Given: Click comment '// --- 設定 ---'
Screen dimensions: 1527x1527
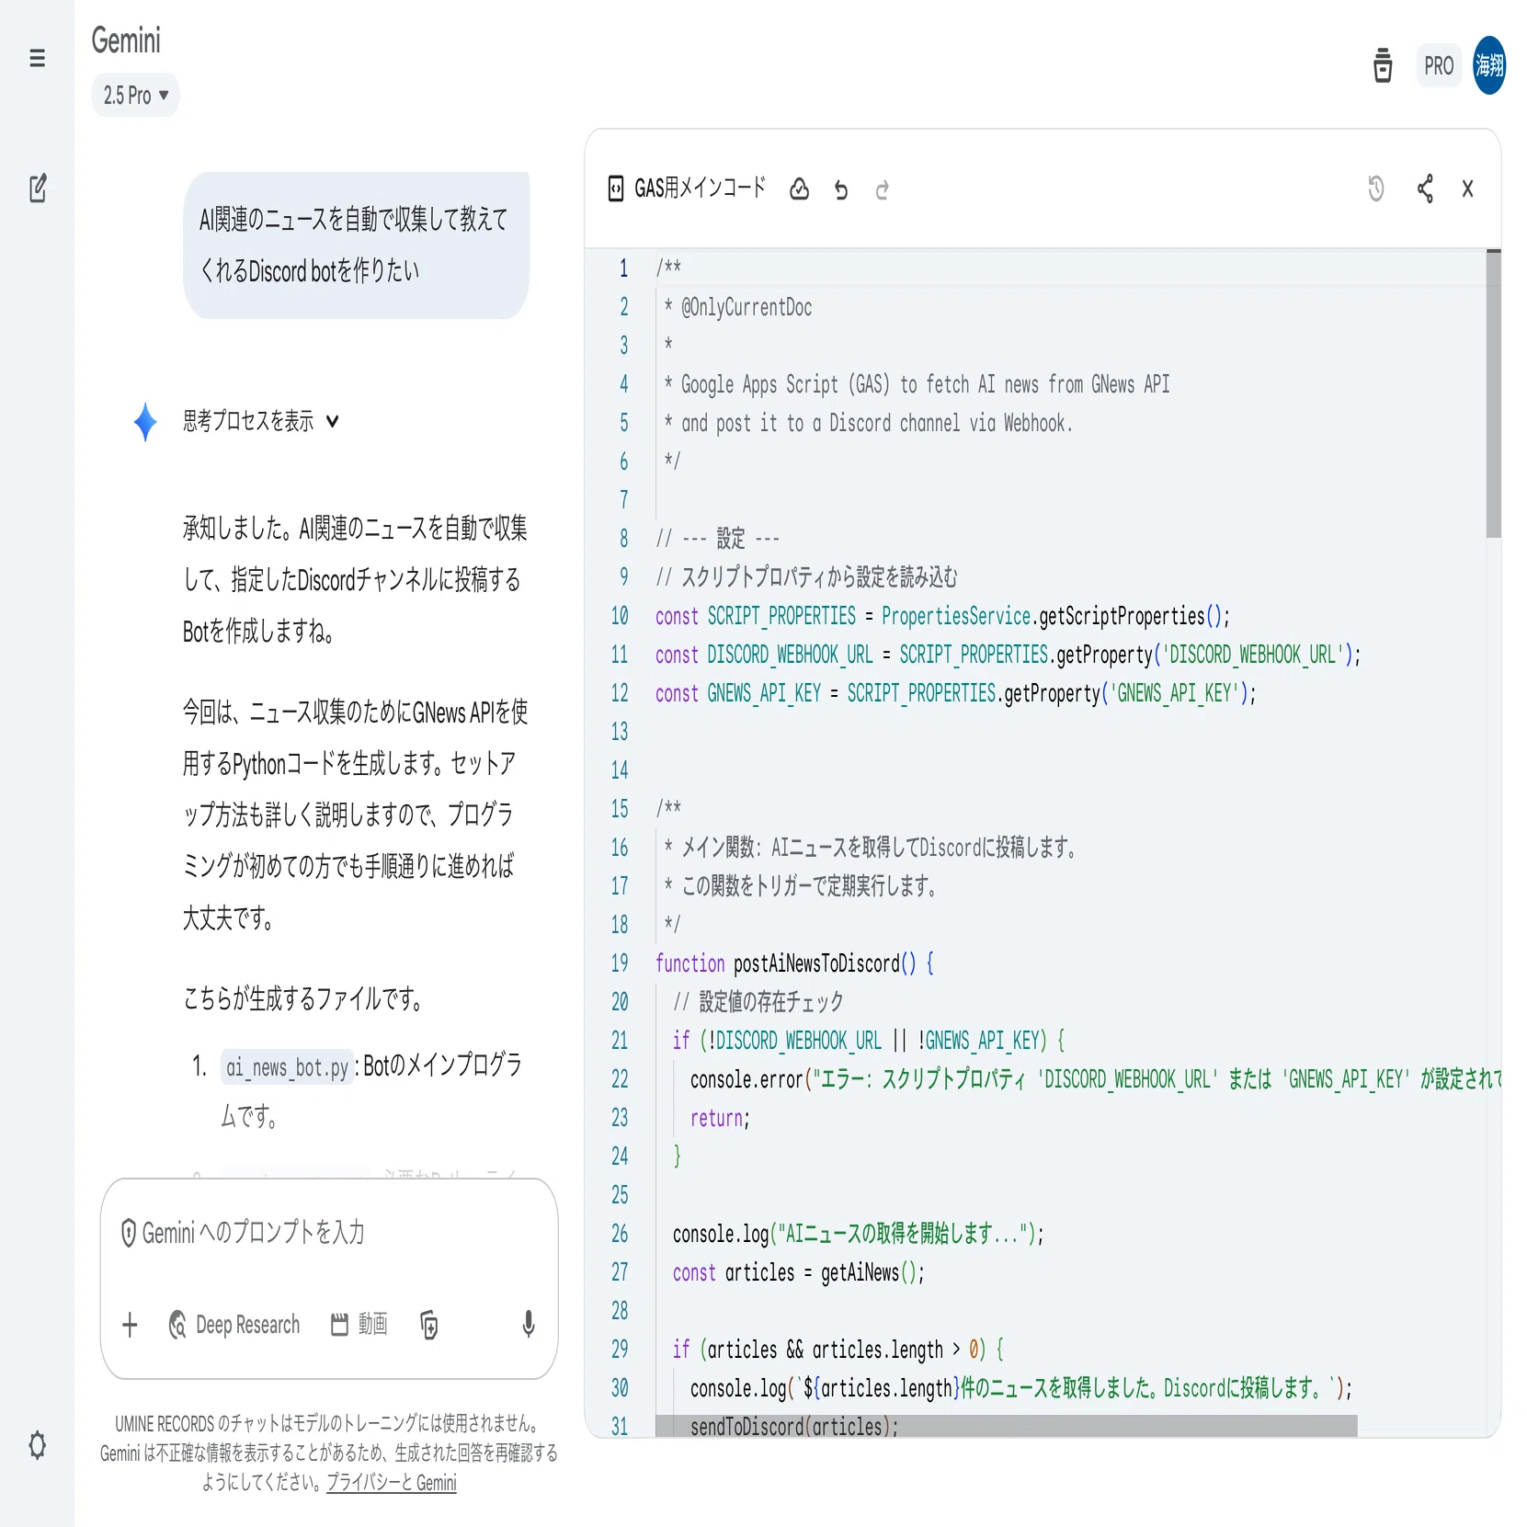Looking at the screenshot, I should [x=717, y=539].
